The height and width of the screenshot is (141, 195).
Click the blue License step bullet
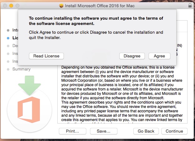click(x=8, y=38)
